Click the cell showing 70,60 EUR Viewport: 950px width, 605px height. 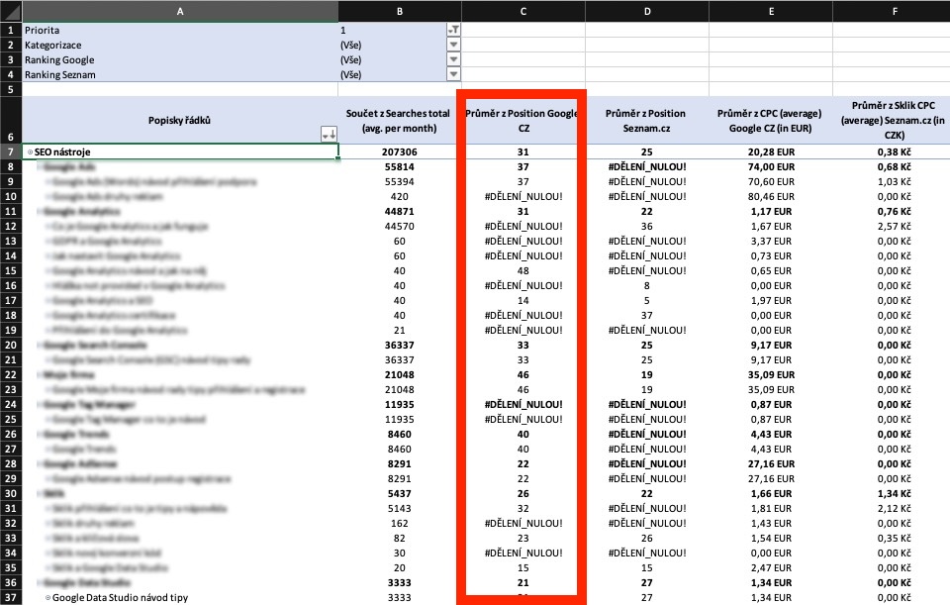pyautogui.click(x=771, y=182)
